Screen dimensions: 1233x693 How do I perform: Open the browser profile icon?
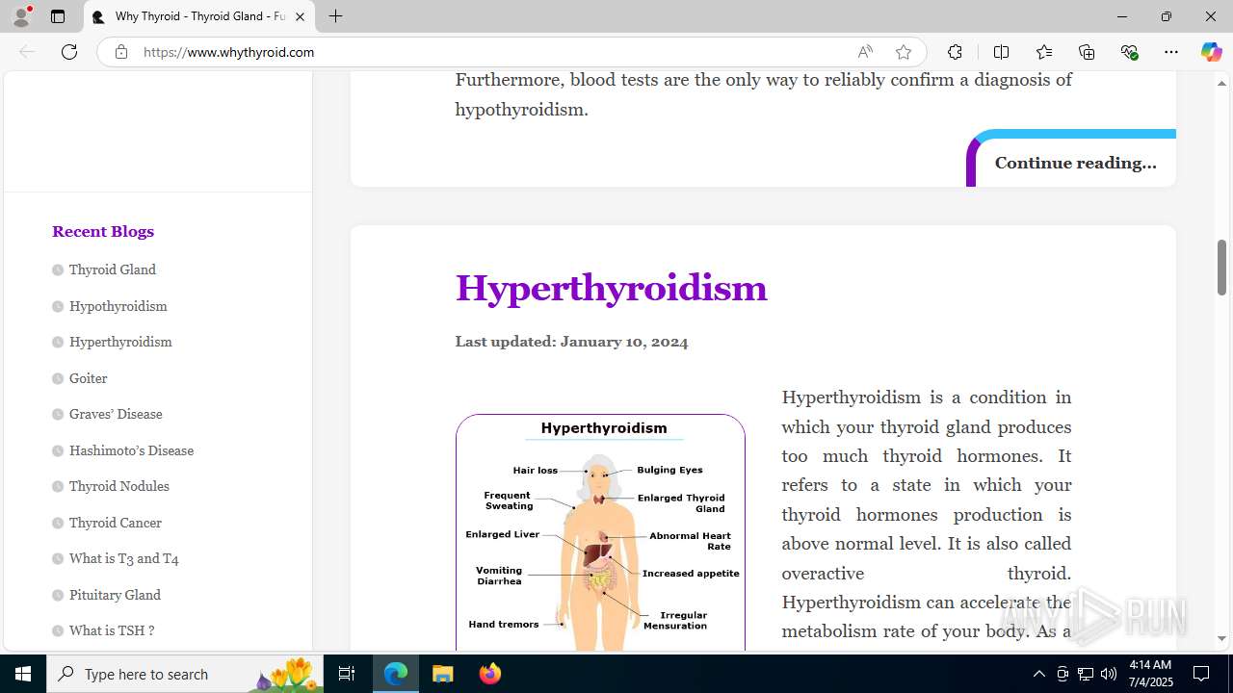(21, 16)
